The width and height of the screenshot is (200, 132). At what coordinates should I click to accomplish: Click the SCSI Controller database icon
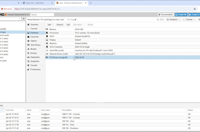(x=47, y=47)
